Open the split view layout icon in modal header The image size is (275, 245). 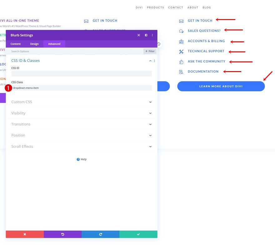click(146, 35)
